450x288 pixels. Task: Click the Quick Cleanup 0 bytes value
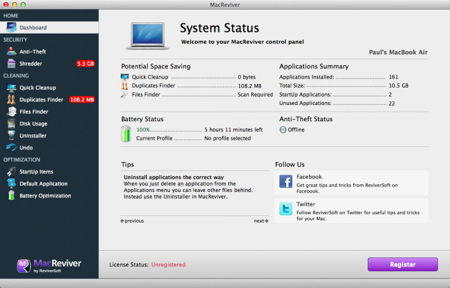coord(247,77)
